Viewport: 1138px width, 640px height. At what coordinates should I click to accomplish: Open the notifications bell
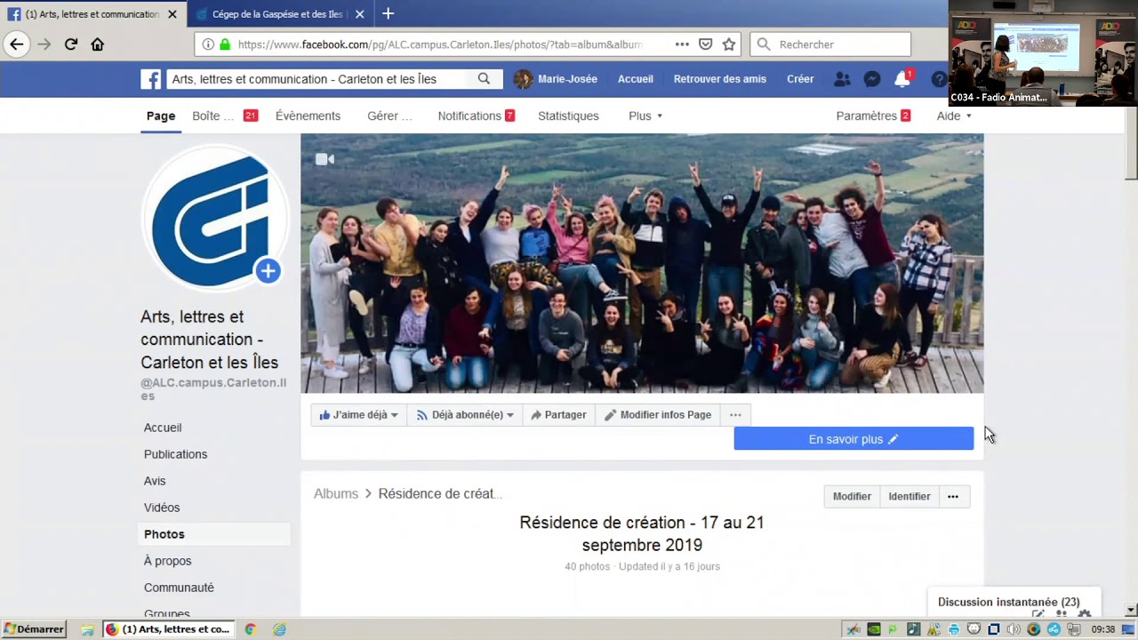902,79
